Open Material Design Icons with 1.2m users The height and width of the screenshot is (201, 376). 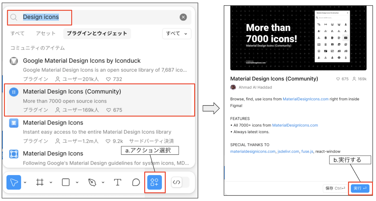tap(100, 131)
